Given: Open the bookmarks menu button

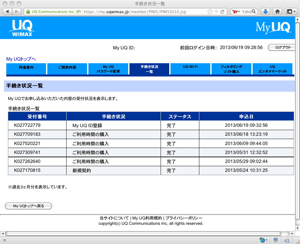Looking at the screenshot, I should coord(291,12).
